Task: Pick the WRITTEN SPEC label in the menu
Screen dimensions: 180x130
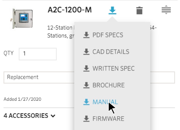Action: (113, 68)
